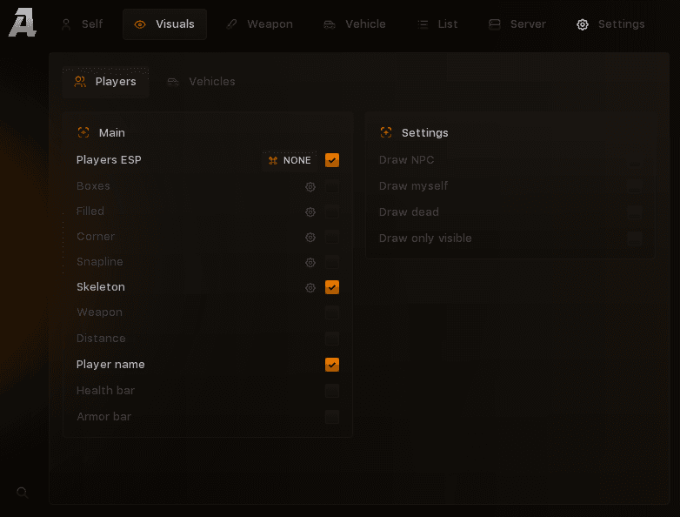Enable the Draw only visible checkbox
The height and width of the screenshot is (517, 680).
click(x=635, y=238)
